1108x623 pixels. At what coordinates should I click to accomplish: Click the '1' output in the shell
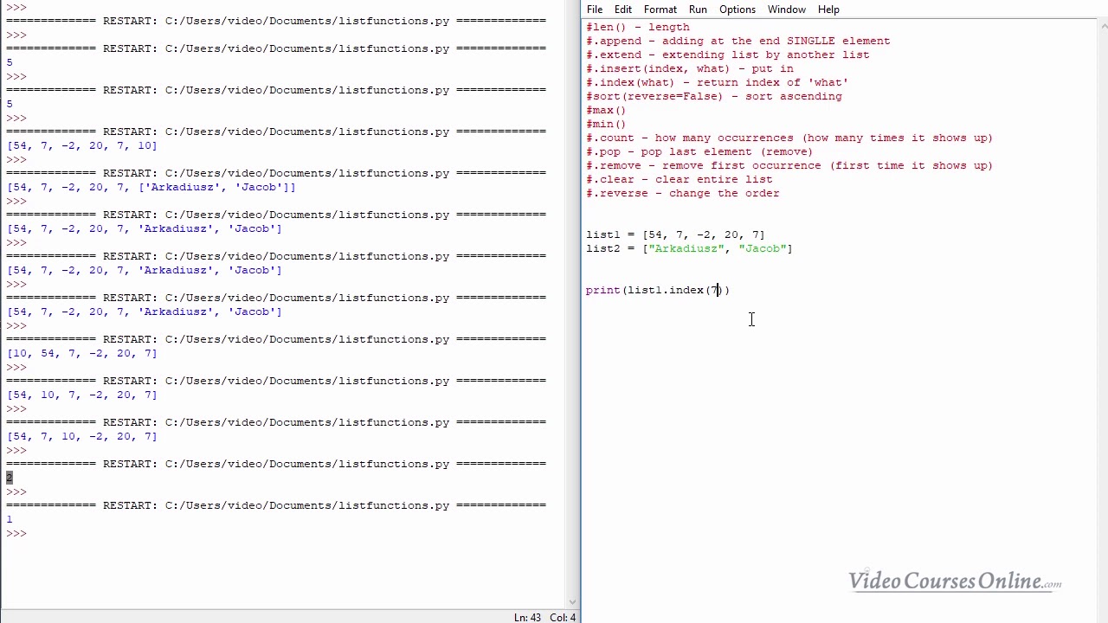[x=10, y=519]
